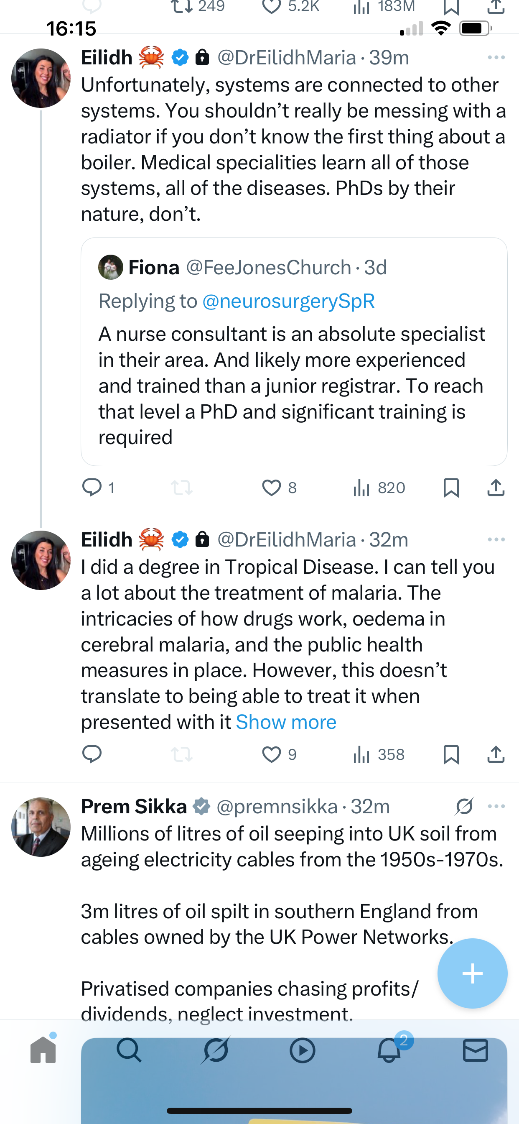Like the Tropical Disease degree tweet

pyautogui.click(x=271, y=754)
